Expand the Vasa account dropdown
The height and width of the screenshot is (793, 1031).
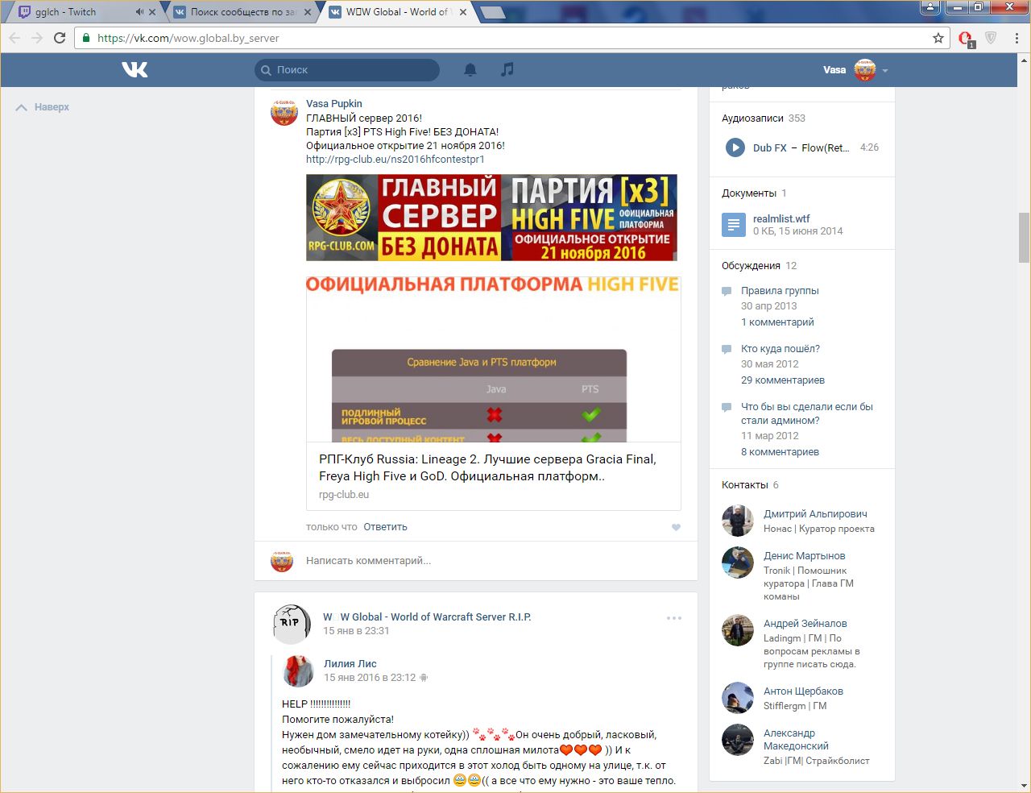[x=885, y=70]
